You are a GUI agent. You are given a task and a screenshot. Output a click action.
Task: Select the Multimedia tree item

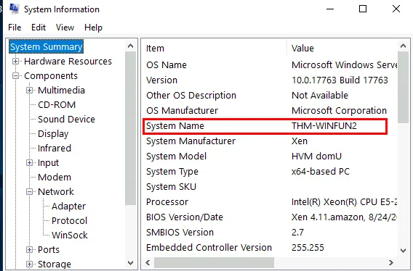coord(61,91)
